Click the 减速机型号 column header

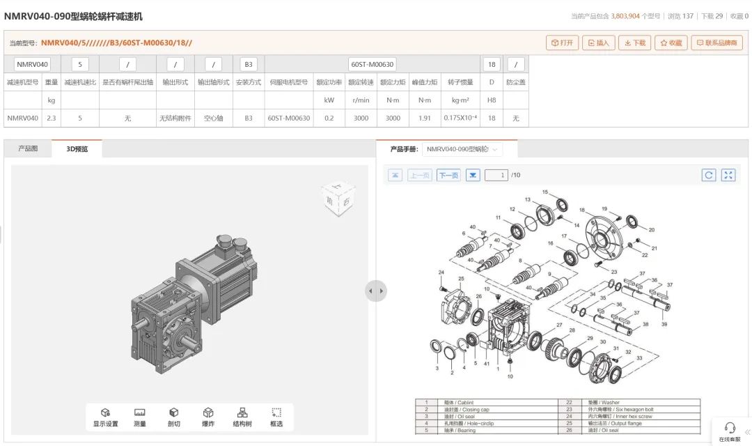click(22, 82)
